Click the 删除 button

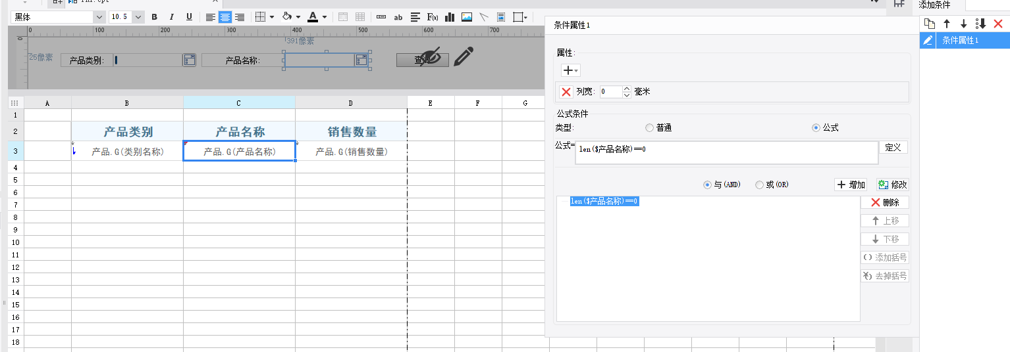[x=885, y=202]
